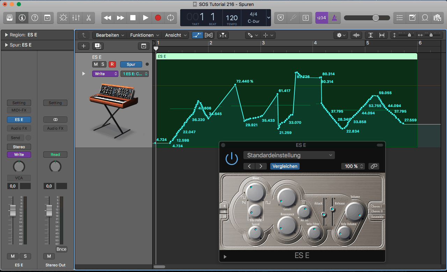447x272 pixels.
Task: Click the Play button in transport
Action: coord(146,17)
